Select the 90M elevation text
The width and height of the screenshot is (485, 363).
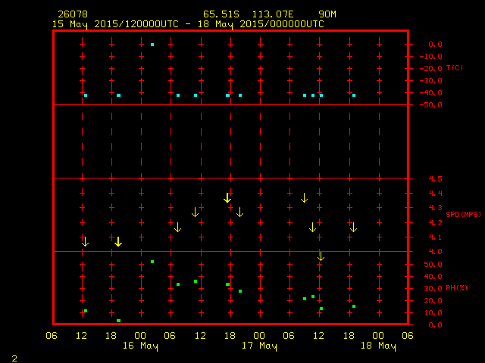point(327,14)
